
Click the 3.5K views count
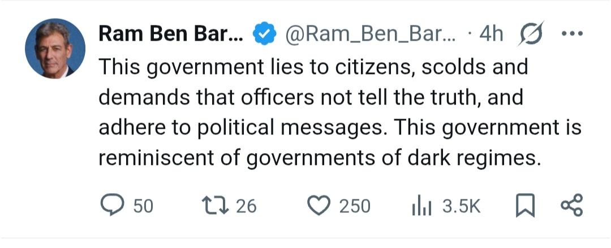[461, 206]
